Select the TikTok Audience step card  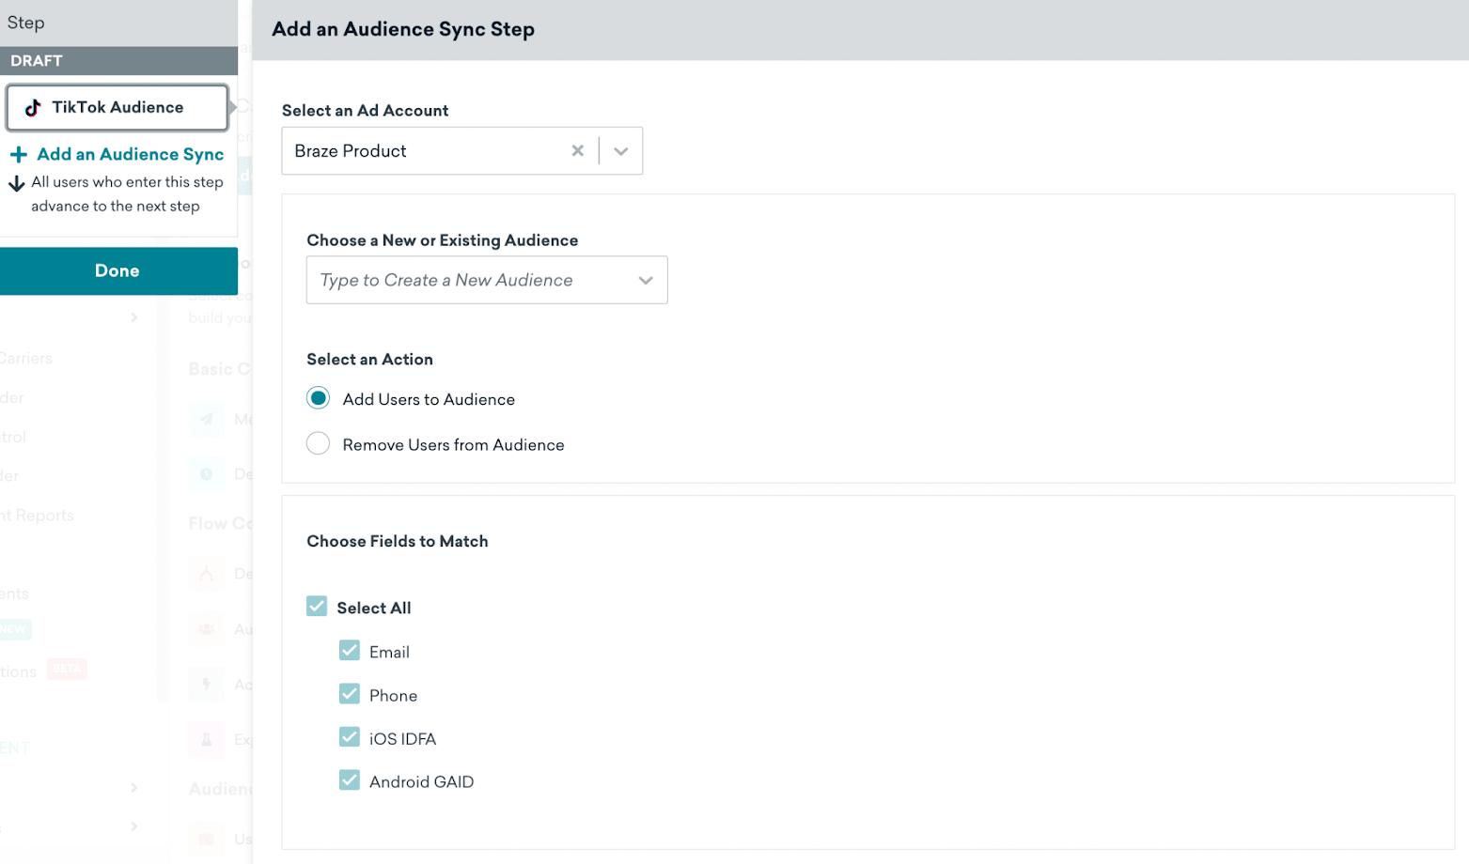pyautogui.click(x=117, y=108)
